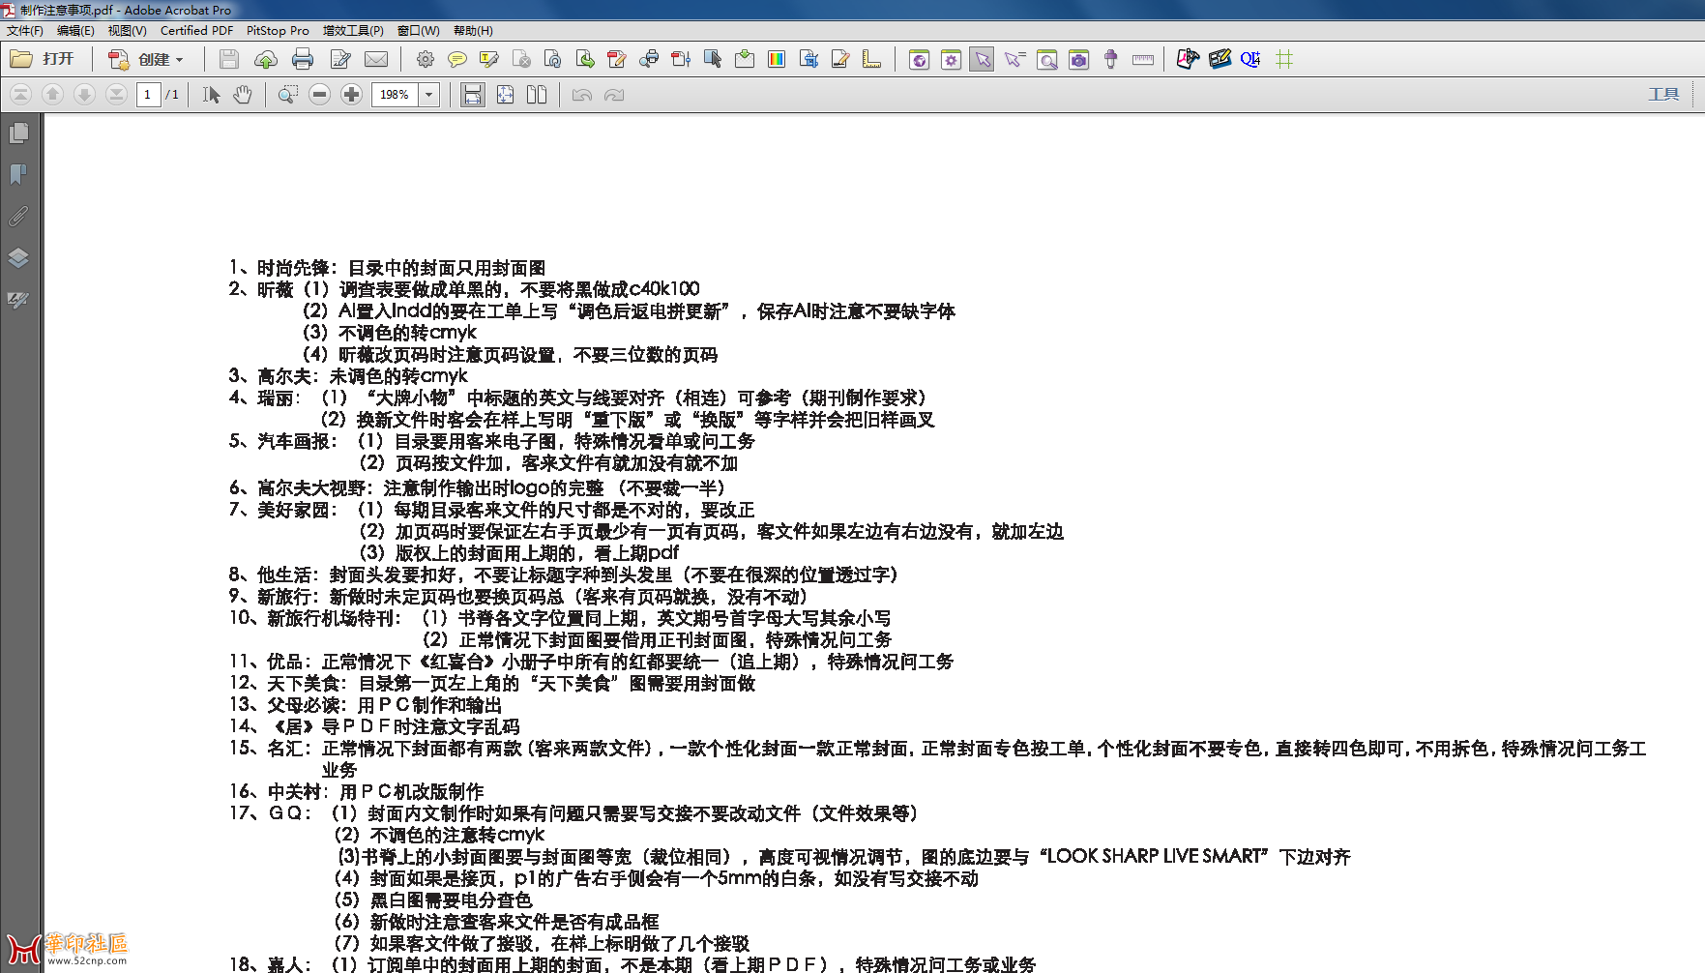Click the Edit document text icon
The height and width of the screenshot is (973, 1705).
[x=617, y=59]
